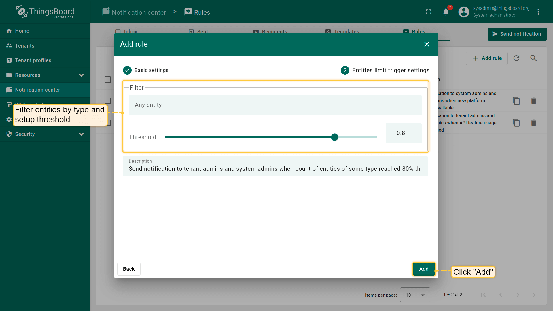Click the refresh rules icon
The height and width of the screenshot is (311, 553).
(516, 58)
